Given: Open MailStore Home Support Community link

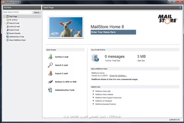Looking at the screenshot, I should click(x=108, y=98).
